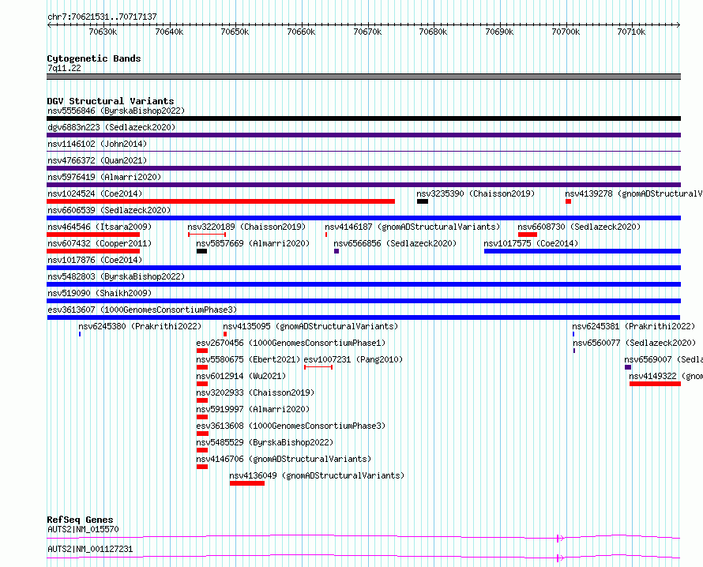Click nsv4149322 variant label
The height and width of the screenshot is (567, 703).
pos(666,376)
